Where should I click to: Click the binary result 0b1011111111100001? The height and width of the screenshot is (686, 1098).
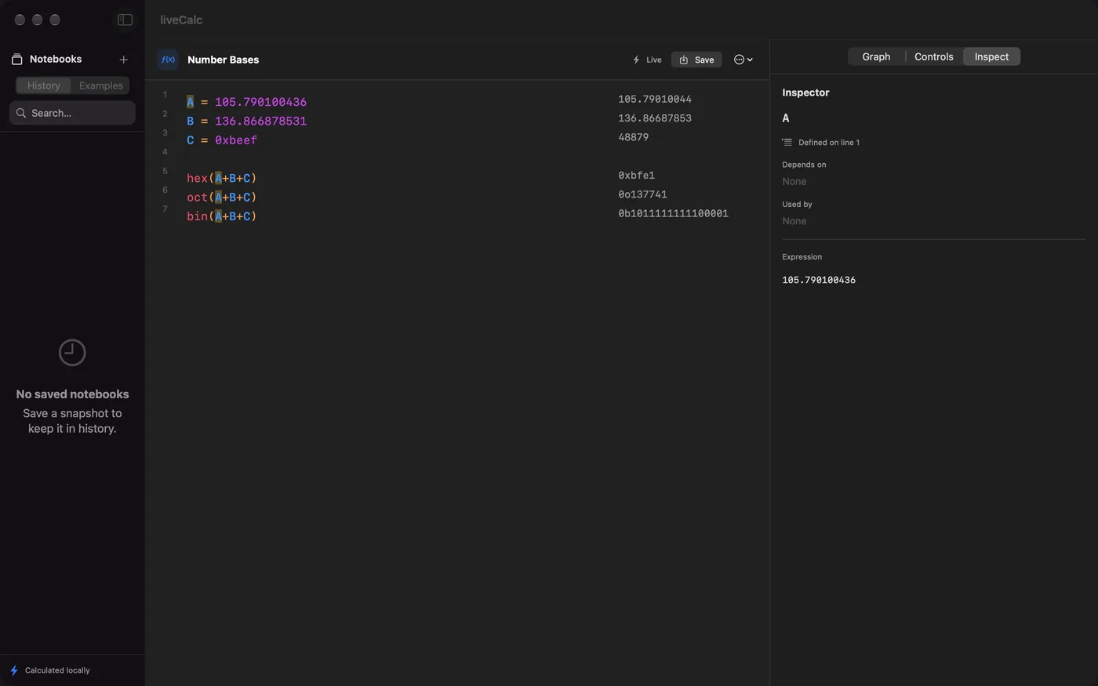tap(673, 213)
